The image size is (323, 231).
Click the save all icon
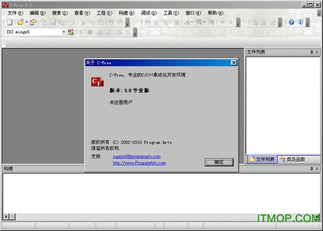tap(62, 22)
